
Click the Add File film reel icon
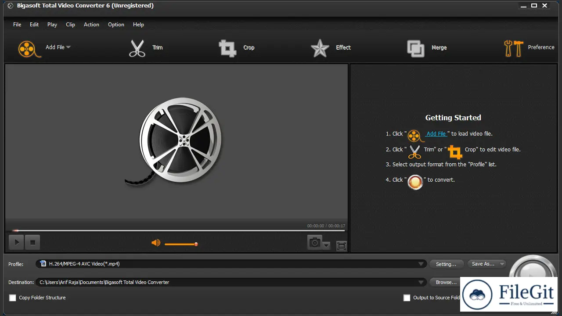[30, 48]
